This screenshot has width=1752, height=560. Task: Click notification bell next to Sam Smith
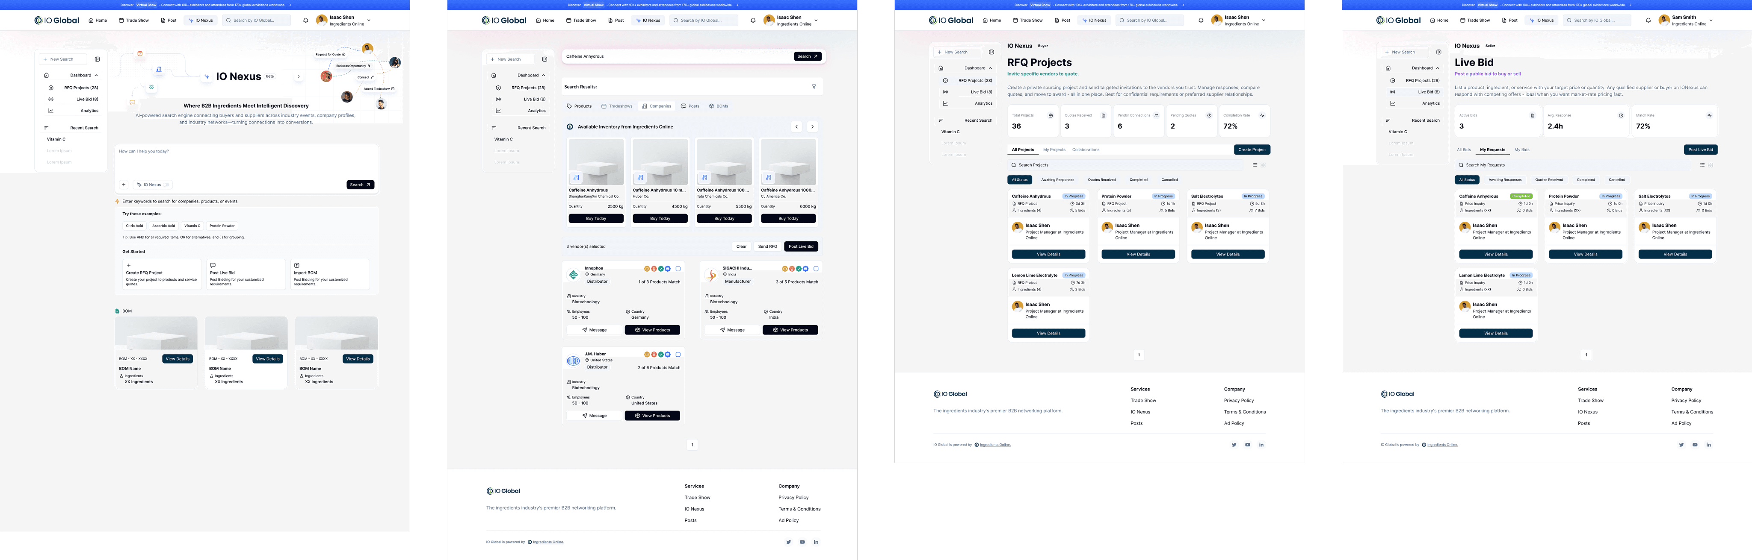tap(1648, 21)
